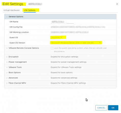Click the VM Config File label
121x113 pixels.
(16, 27)
